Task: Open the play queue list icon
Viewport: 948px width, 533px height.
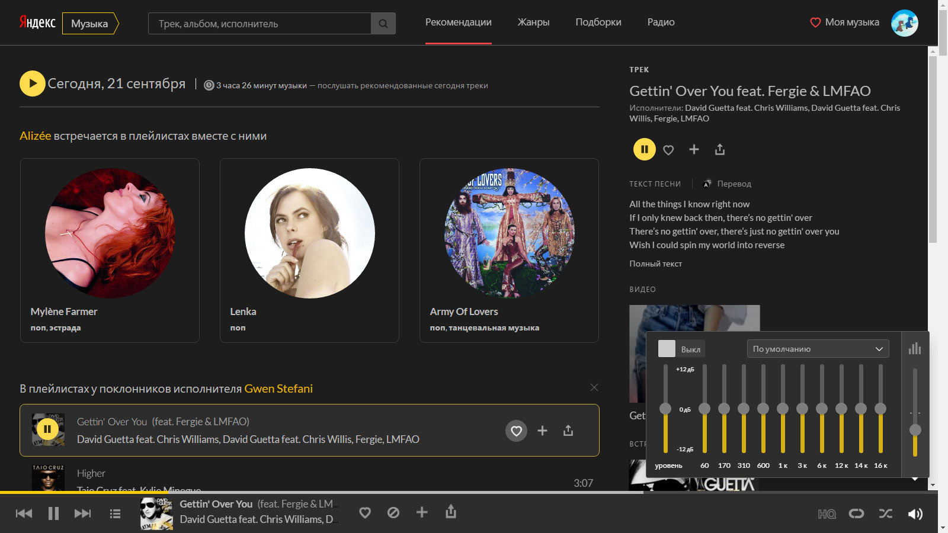Action: point(115,513)
